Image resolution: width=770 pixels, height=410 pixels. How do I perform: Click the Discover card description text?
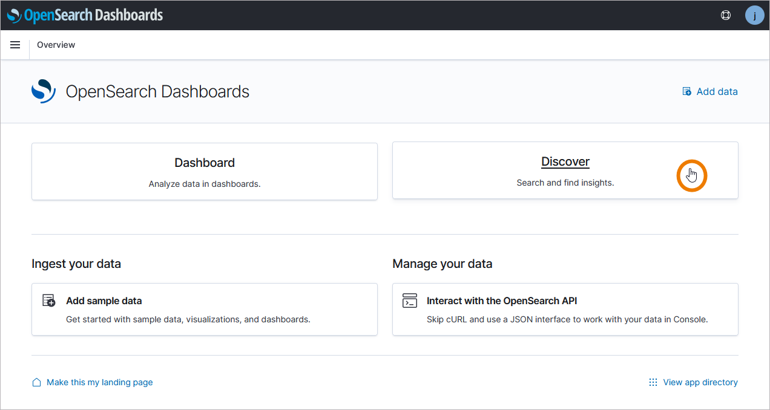tap(565, 183)
